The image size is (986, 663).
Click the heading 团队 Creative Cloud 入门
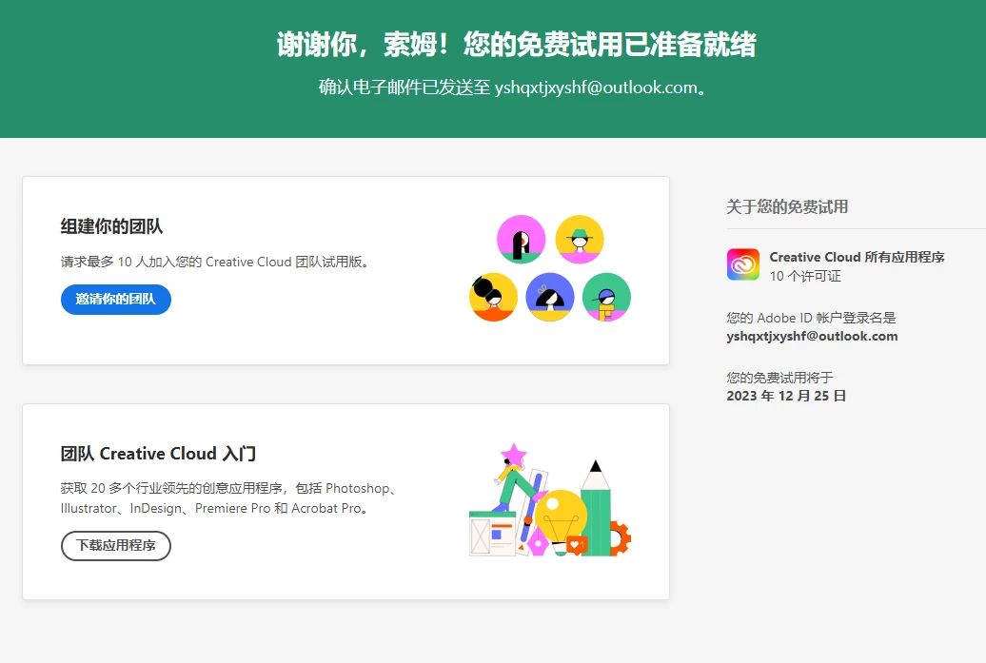click(158, 454)
